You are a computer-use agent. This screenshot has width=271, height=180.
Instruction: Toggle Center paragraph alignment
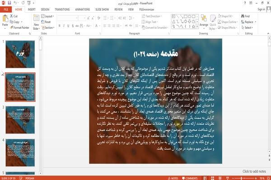[x=109, y=26]
